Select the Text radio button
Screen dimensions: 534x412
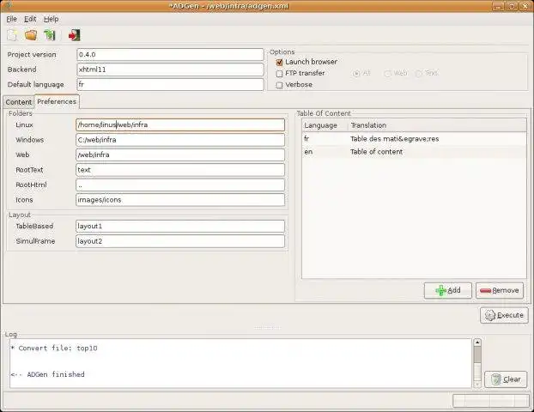[419, 74]
